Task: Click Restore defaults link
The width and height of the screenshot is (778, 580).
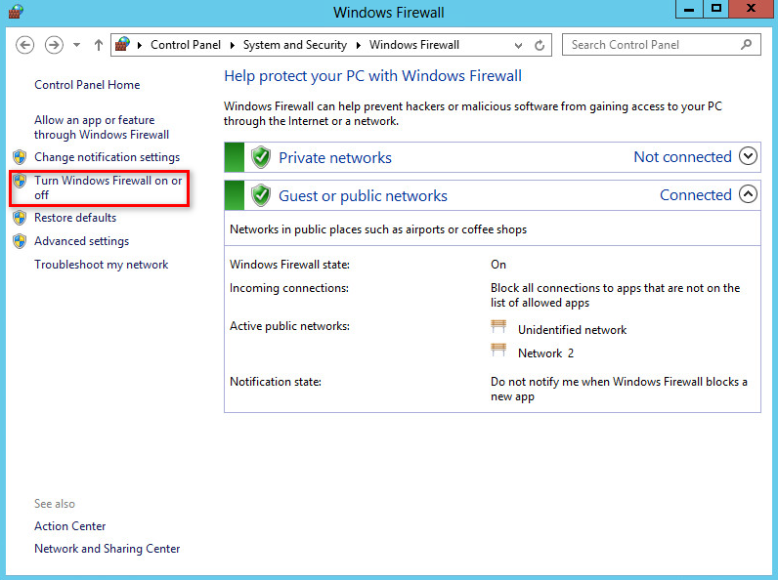Action: 75,218
